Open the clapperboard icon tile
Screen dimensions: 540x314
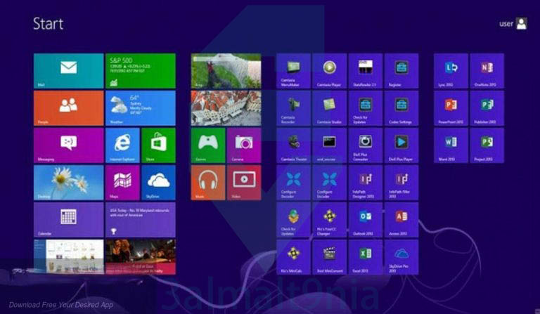330,257
